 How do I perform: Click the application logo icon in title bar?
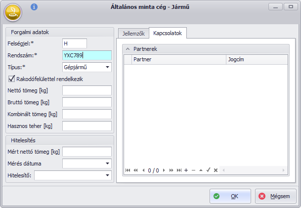point(13,11)
